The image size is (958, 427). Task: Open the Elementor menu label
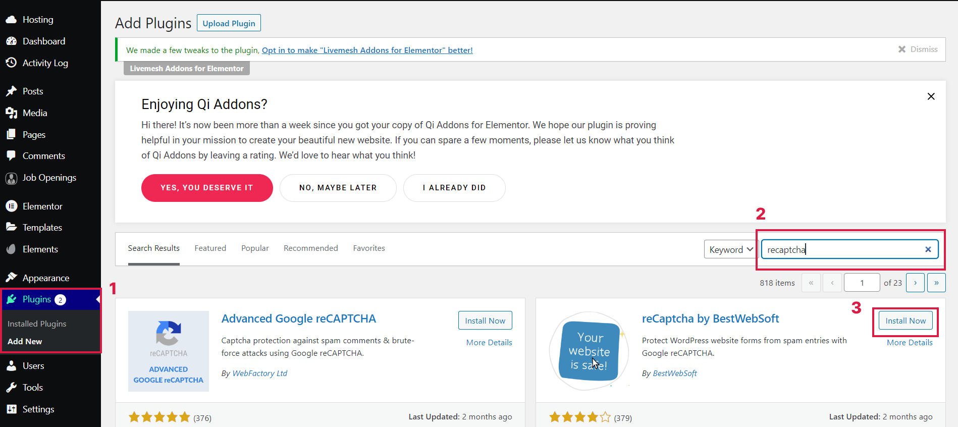(42, 206)
